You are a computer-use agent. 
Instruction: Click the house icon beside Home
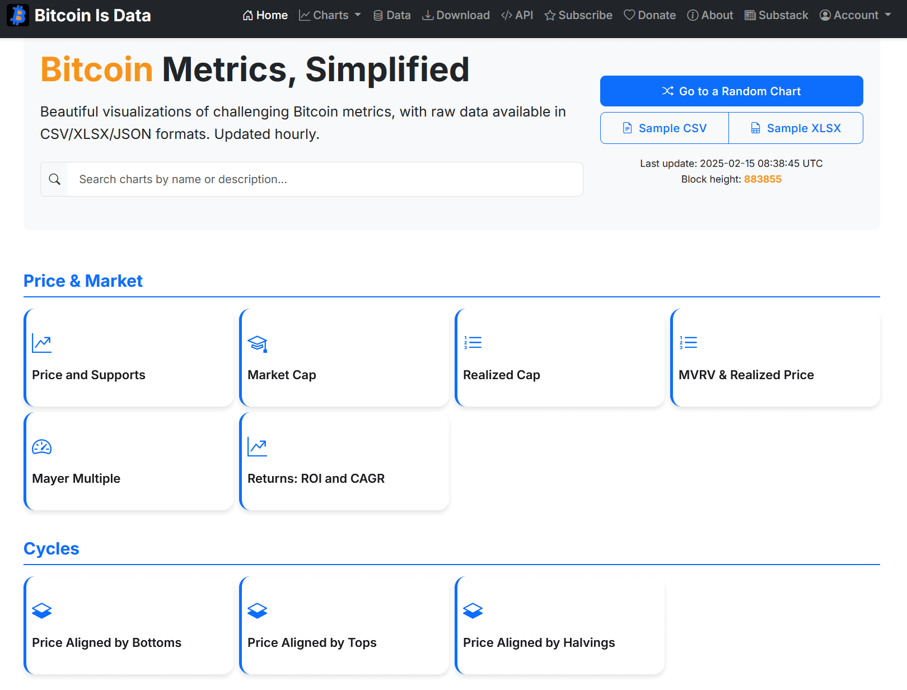click(247, 15)
